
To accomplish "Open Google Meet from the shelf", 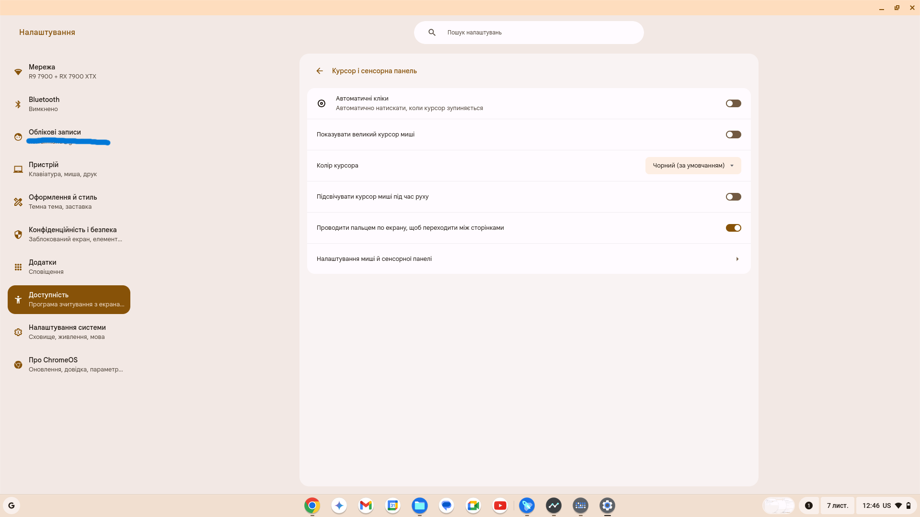I will [x=473, y=505].
